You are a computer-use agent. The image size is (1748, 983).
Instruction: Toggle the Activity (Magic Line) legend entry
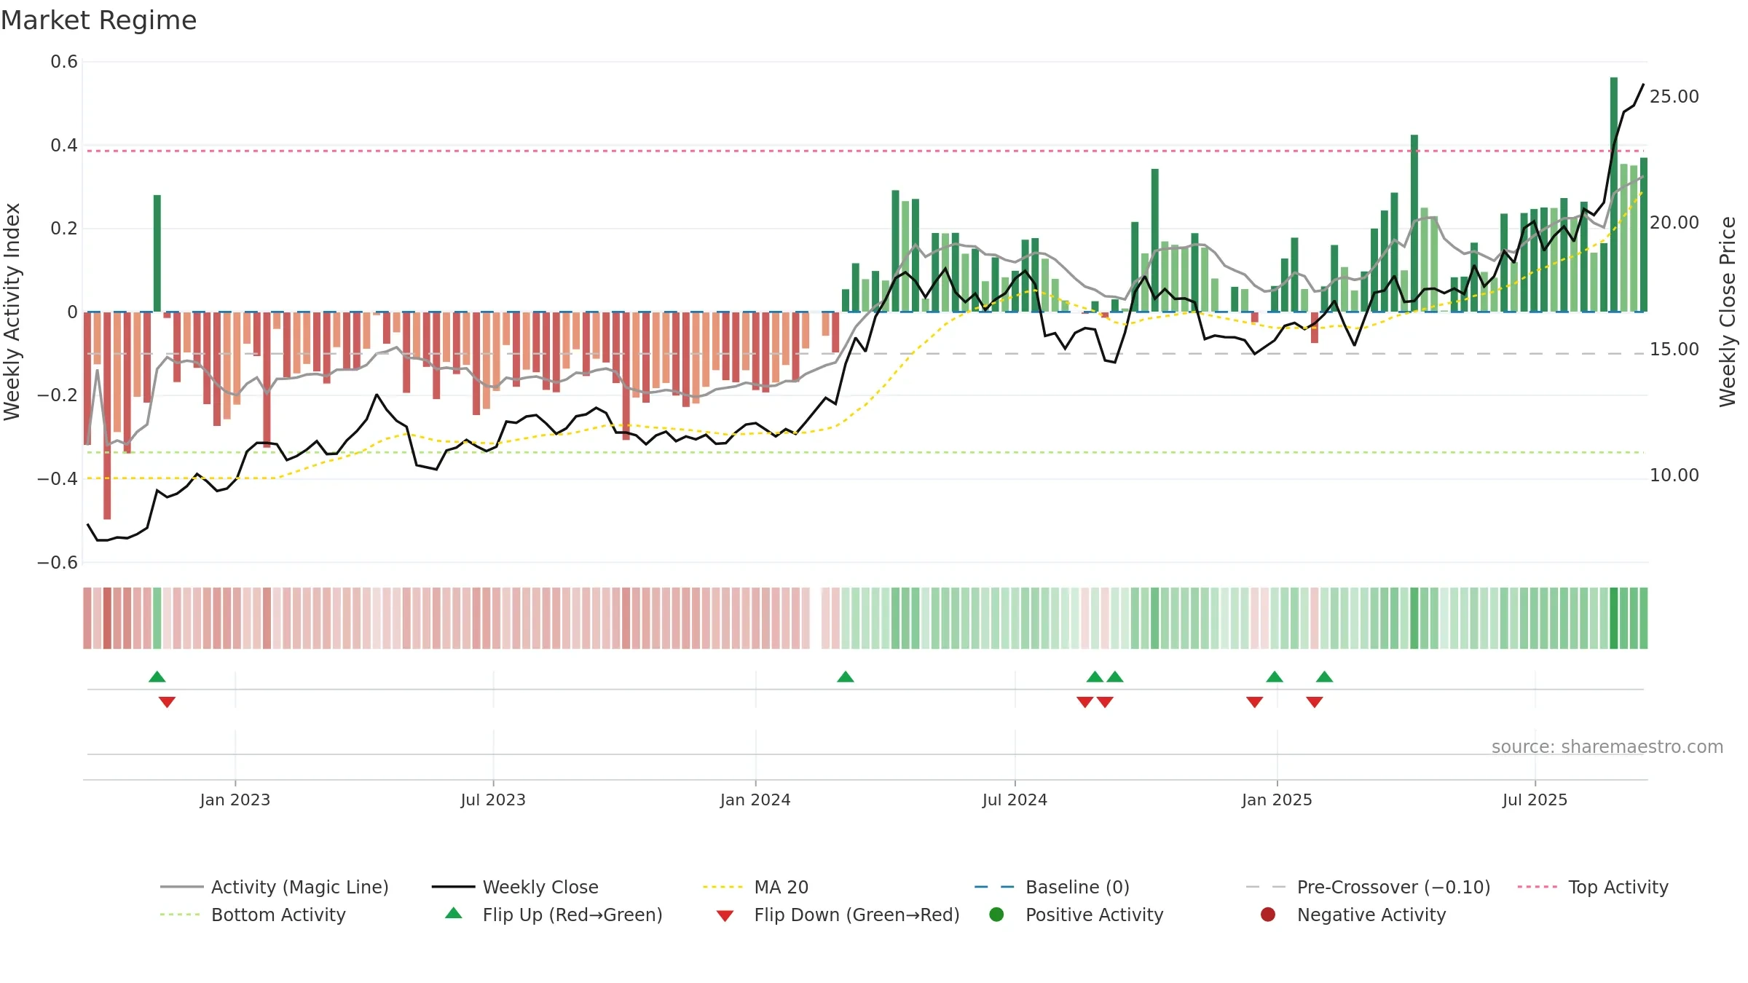[275, 887]
